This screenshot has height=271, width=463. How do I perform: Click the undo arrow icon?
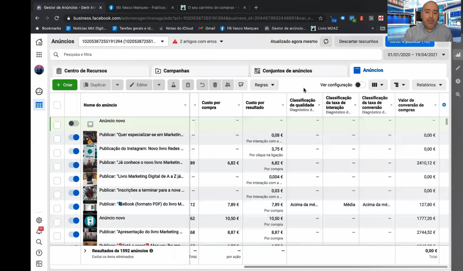click(202, 85)
